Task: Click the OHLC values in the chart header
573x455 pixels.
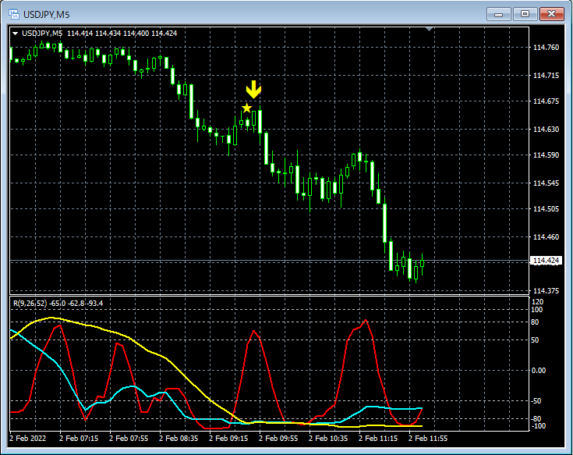Action: [x=122, y=33]
